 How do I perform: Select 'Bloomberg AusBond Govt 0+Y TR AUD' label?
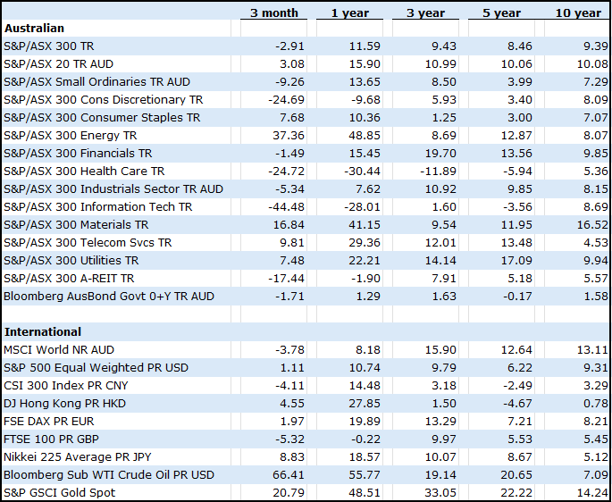[x=109, y=297]
